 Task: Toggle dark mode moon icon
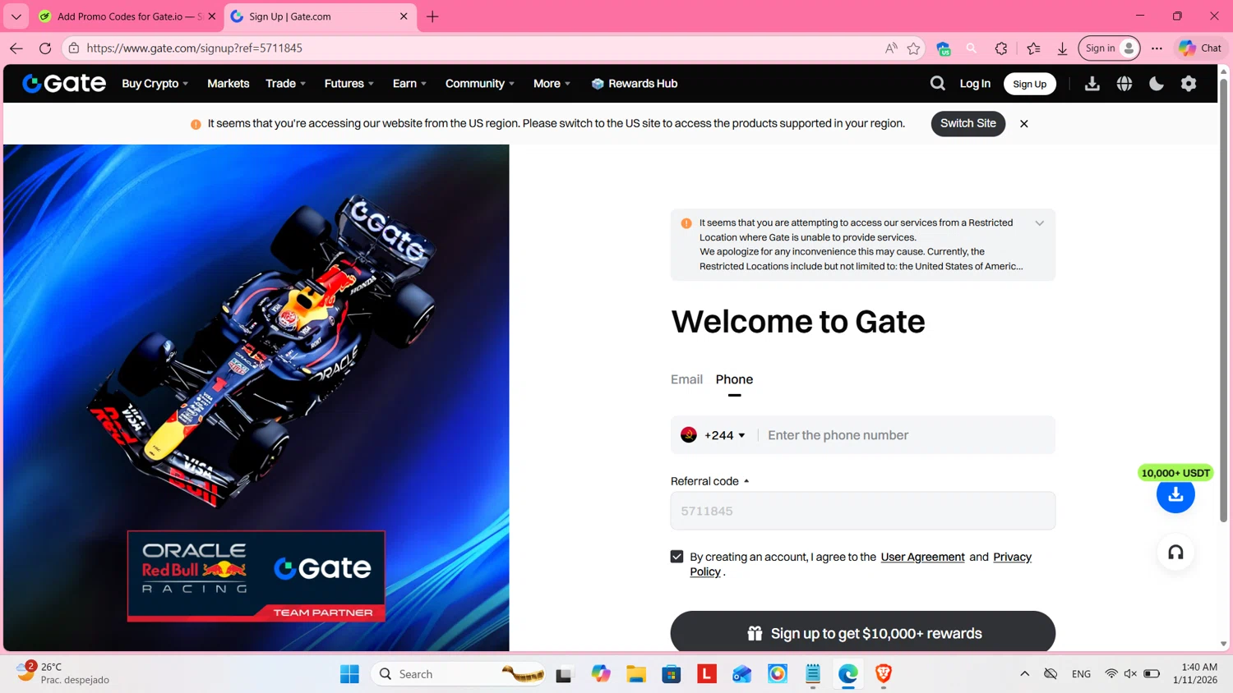click(x=1157, y=84)
